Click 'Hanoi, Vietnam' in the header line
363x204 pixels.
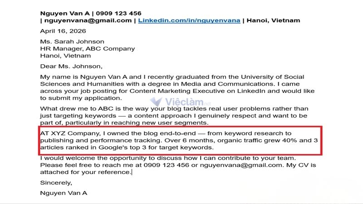273,20
